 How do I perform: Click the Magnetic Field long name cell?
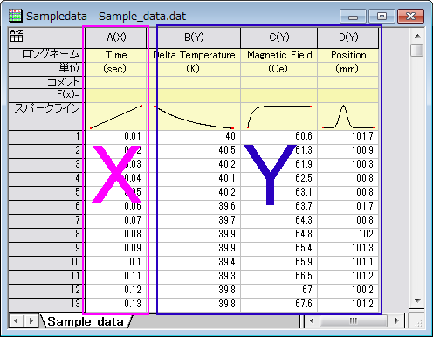278,55
